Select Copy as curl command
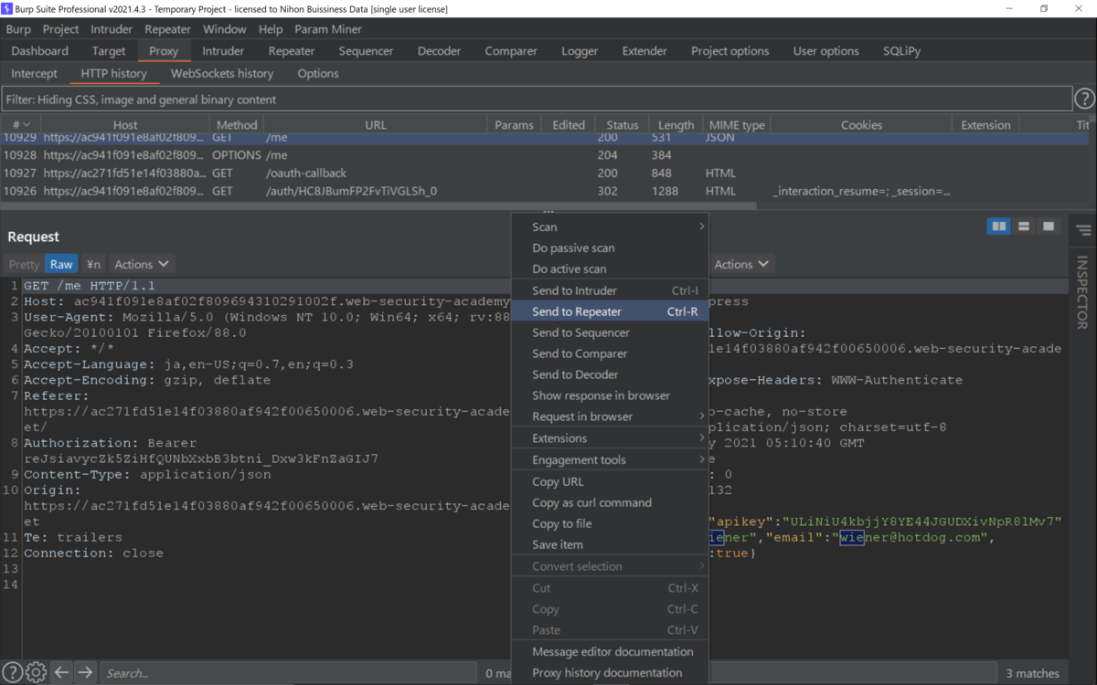The height and width of the screenshot is (685, 1097). coord(610,502)
